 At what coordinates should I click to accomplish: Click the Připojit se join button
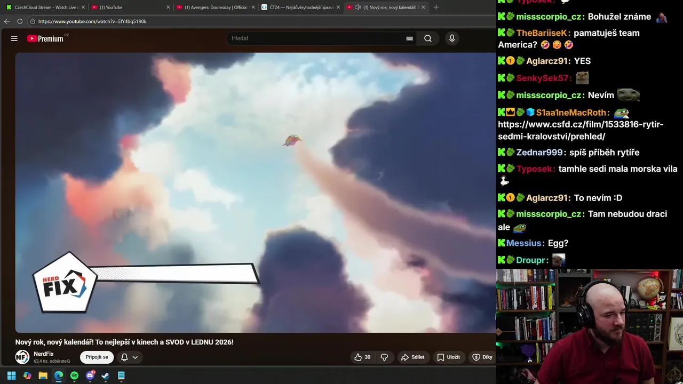[x=97, y=357]
